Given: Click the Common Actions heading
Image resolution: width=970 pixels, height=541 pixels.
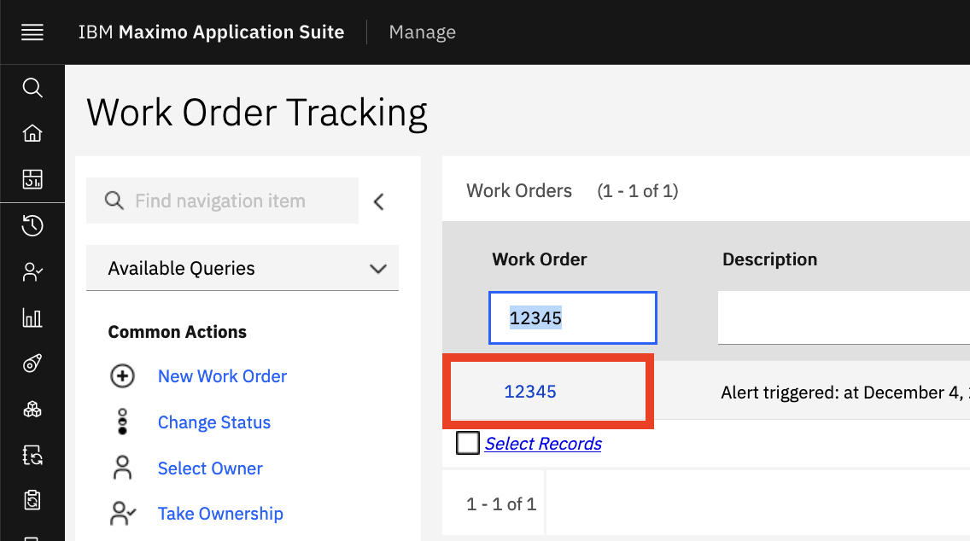Looking at the screenshot, I should pos(178,332).
